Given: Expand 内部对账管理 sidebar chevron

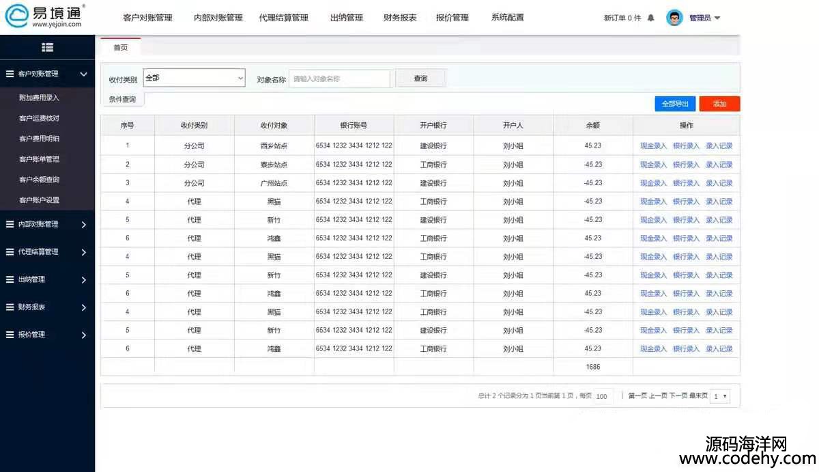Looking at the screenshot, I should click(83, 224).
